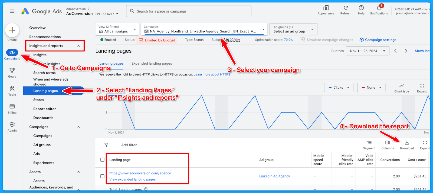Click the search magnifier icon
The width and height of the screenshot is (433, 193).
pyautogui.click(x=132, y=11)
